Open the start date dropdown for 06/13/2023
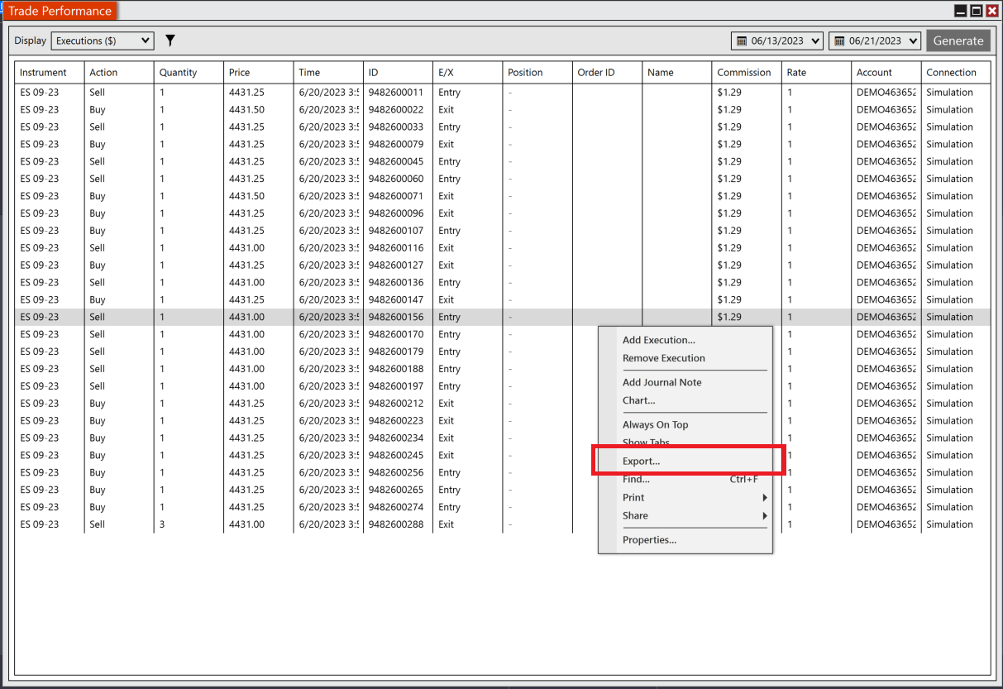The height and width of the screenshot is (689, 1003). coord(813,40)
